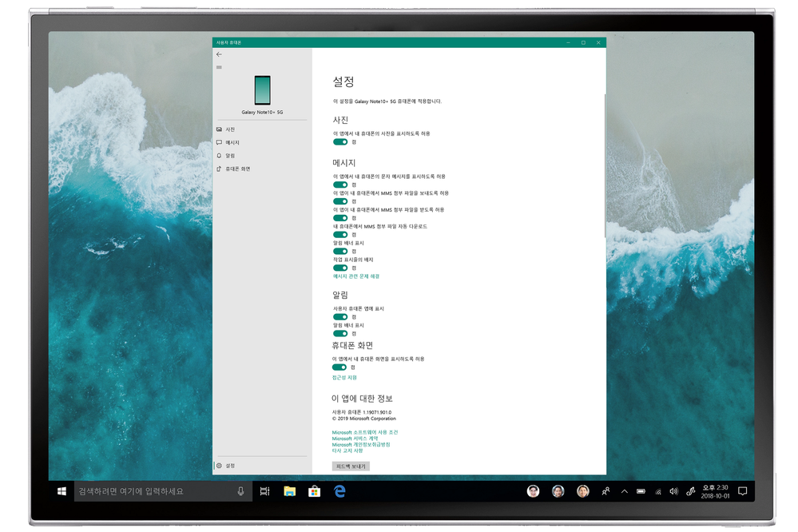Launch File Explorer from taskbar
This screenshot has height=532, width=798.
point(290,491)
